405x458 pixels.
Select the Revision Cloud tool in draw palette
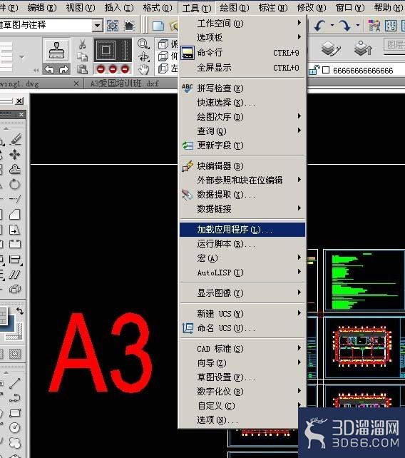[14, 442]
